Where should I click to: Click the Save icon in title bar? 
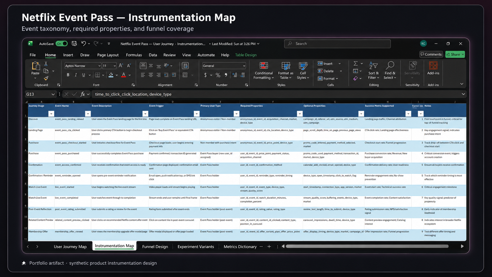74,44
